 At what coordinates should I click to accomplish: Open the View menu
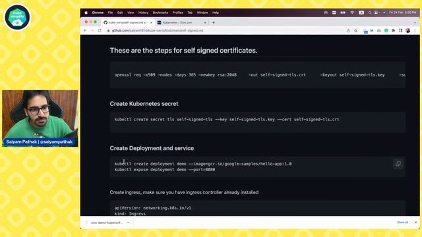pyautogui.click(x=131, y=13)
